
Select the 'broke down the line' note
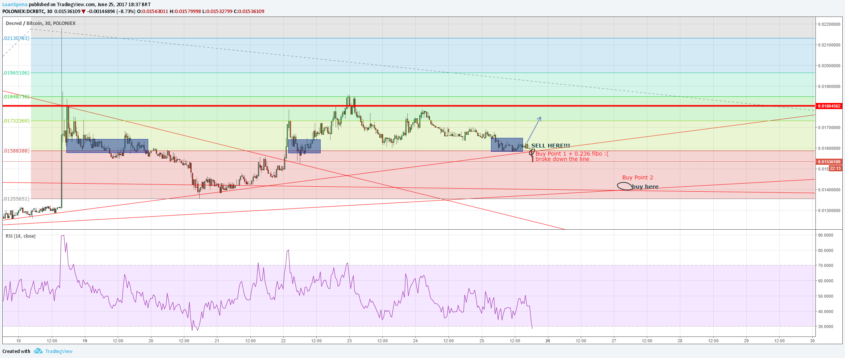pos(562,159)
